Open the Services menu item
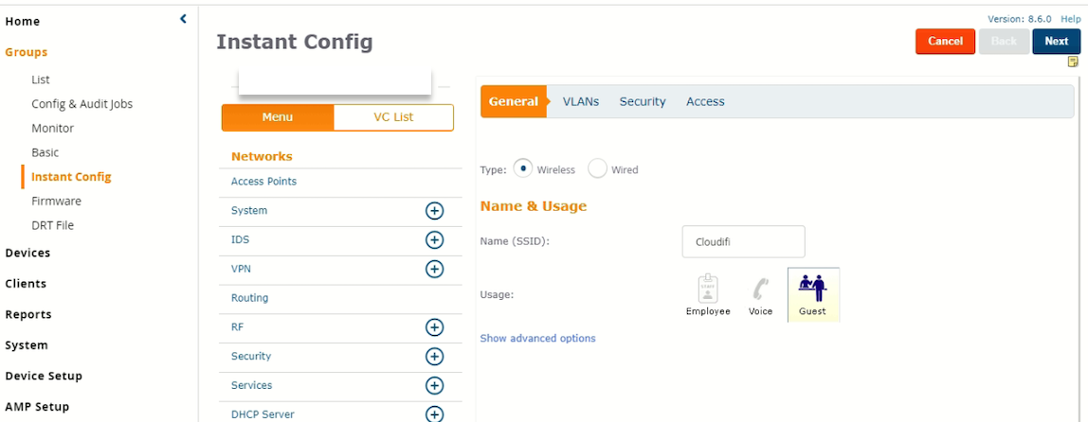1088x422 pixels. [252, 385]
